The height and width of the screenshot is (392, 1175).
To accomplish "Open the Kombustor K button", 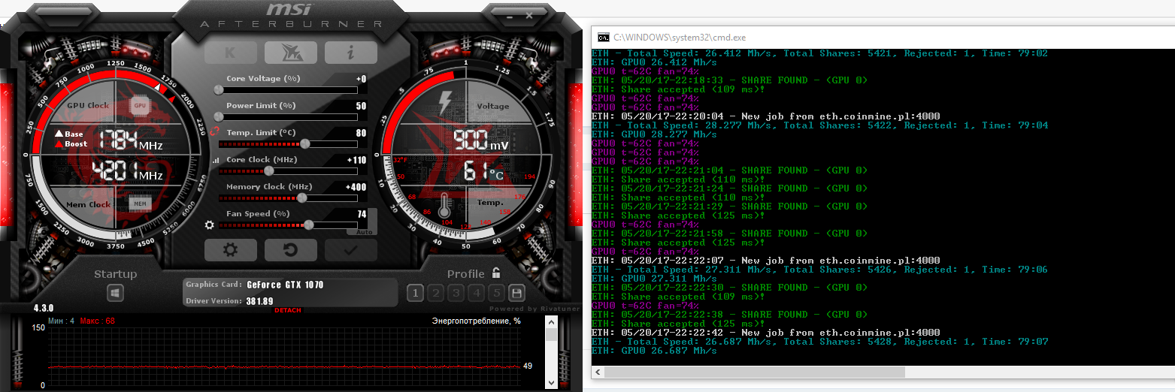I will pos(230,53).
